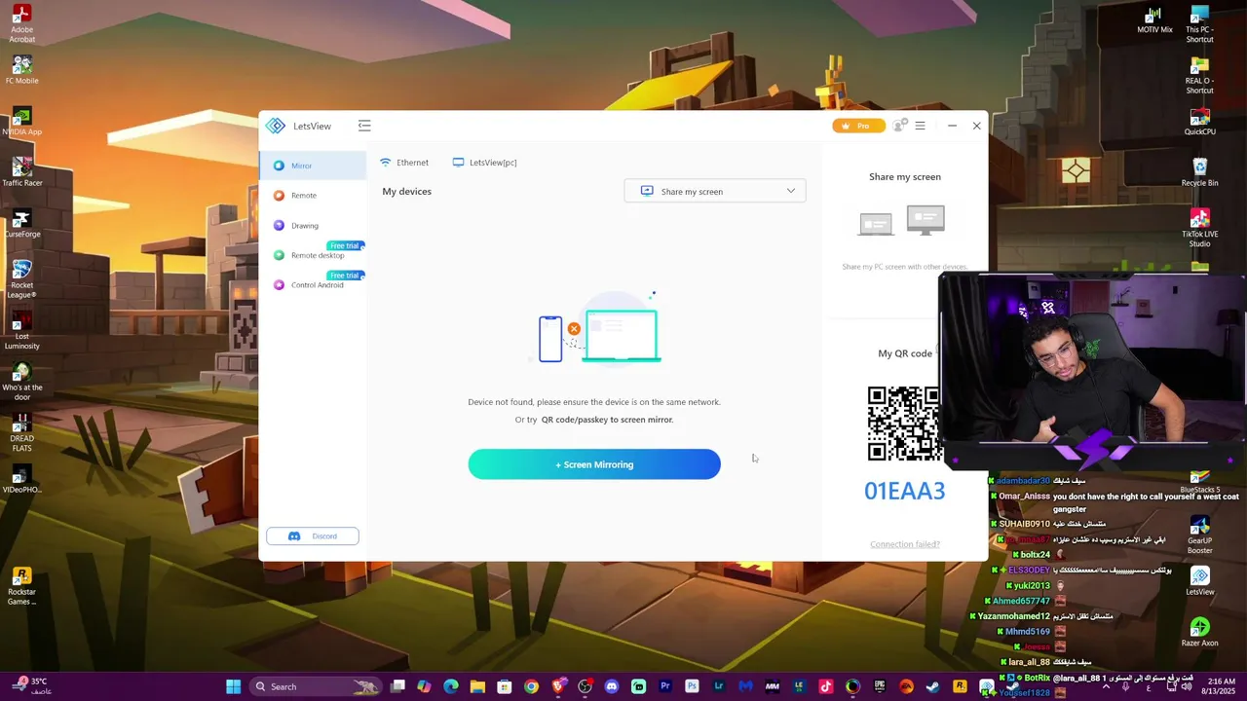
Task: Open MOTIV Mix desktop icon
Action: [1154, 19]
